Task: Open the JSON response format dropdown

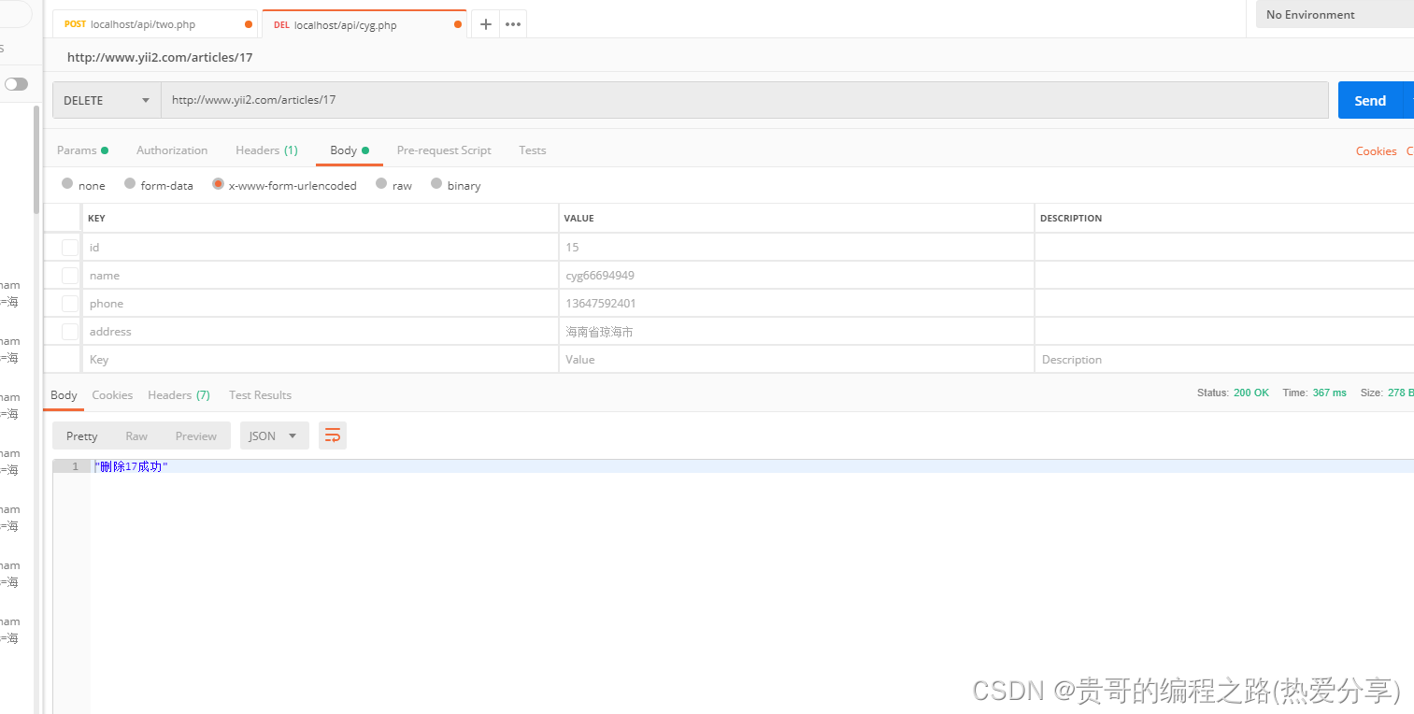Action: pos(275,436)
